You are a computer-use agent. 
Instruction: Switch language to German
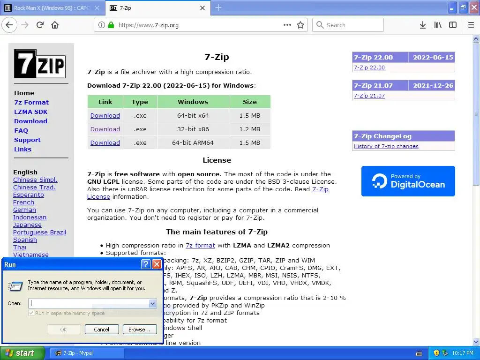tap(24, 210)
